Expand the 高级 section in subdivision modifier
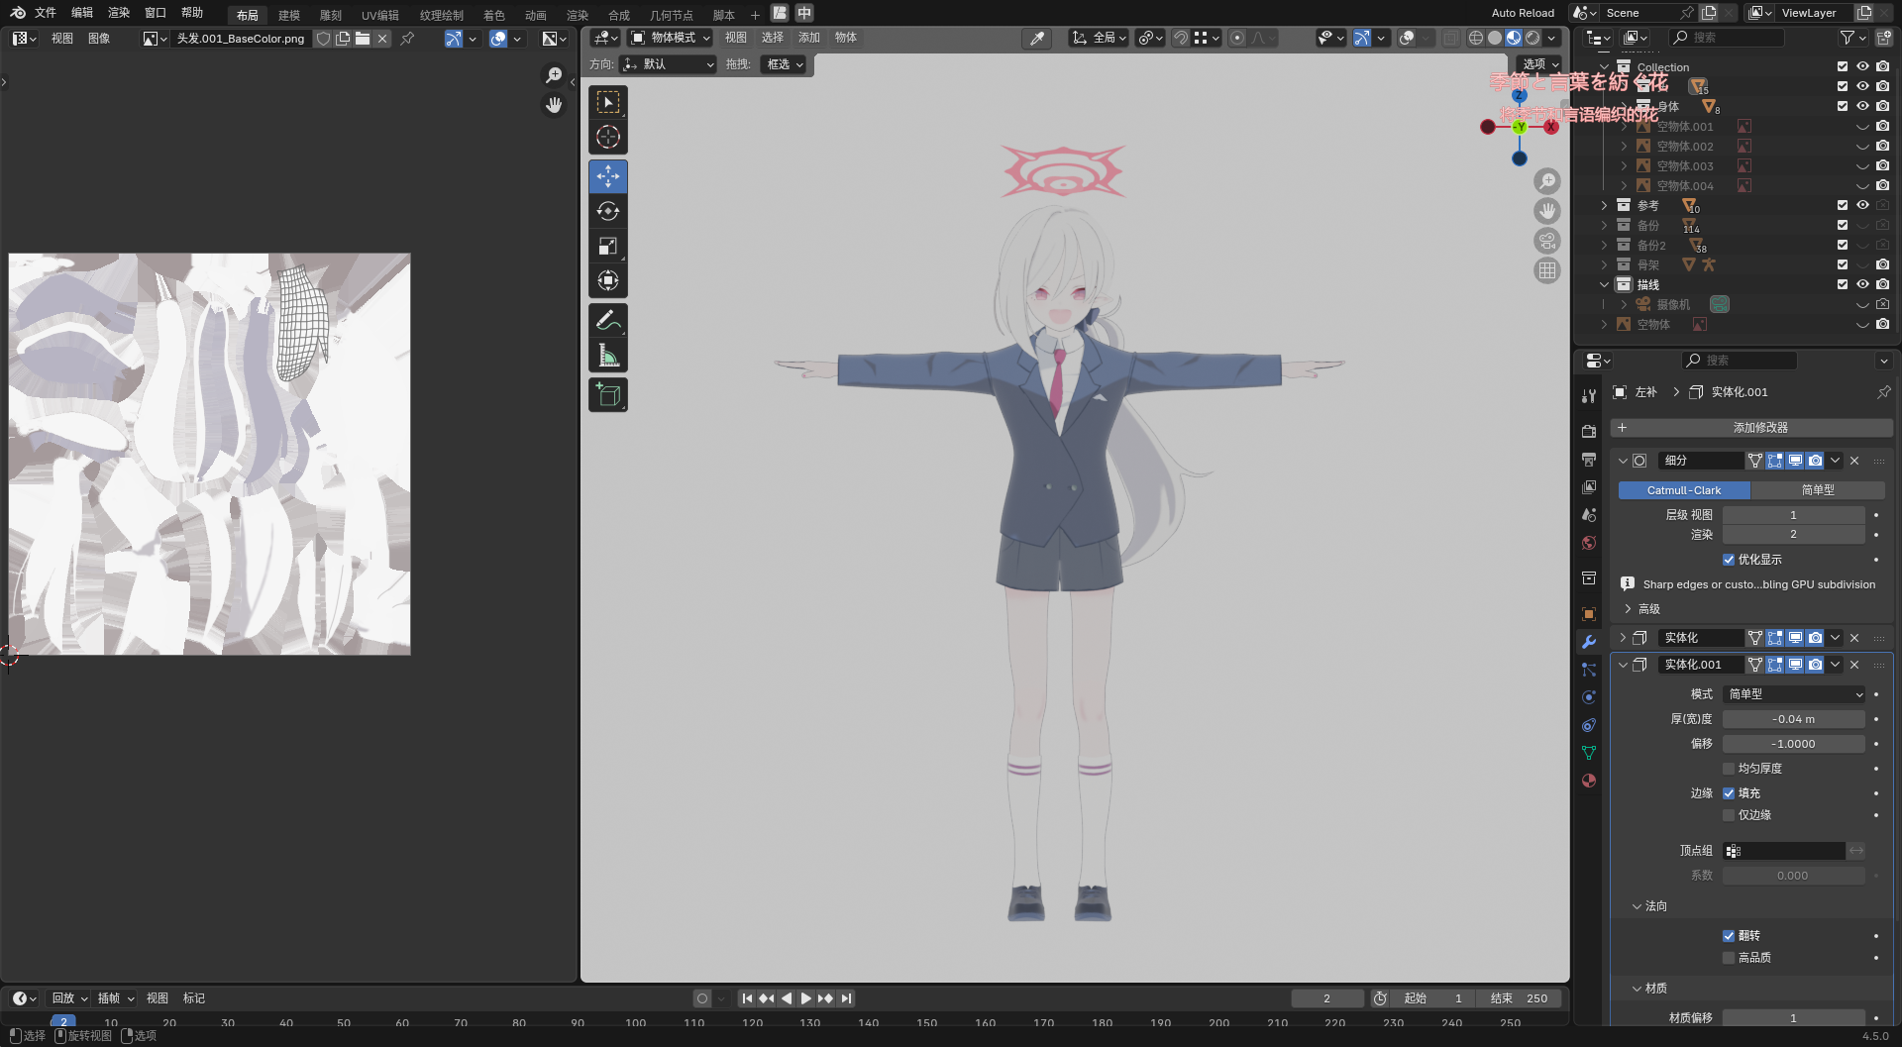Screen dimensions: 1902x1047 (x=1628, y=609)
